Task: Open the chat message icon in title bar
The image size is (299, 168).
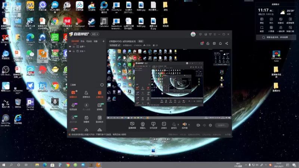Action: click(x=200, y=34)
